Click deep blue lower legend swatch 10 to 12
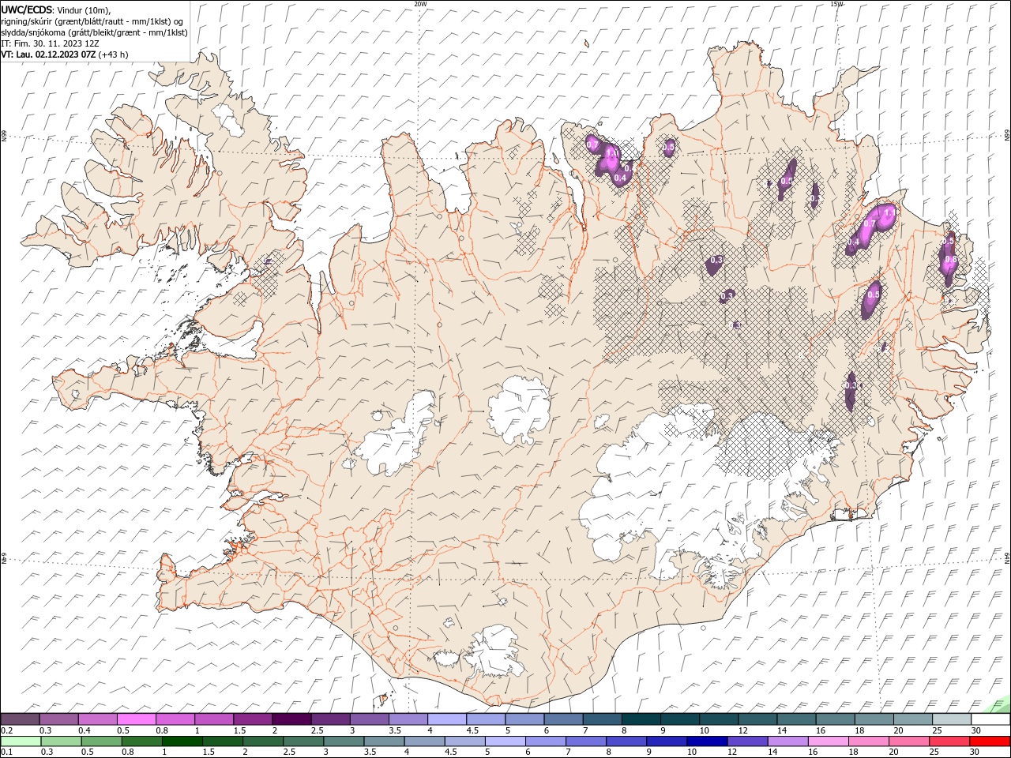This screenshot has height=758, width=1011. pyautogui.click(x=707, y=741)
